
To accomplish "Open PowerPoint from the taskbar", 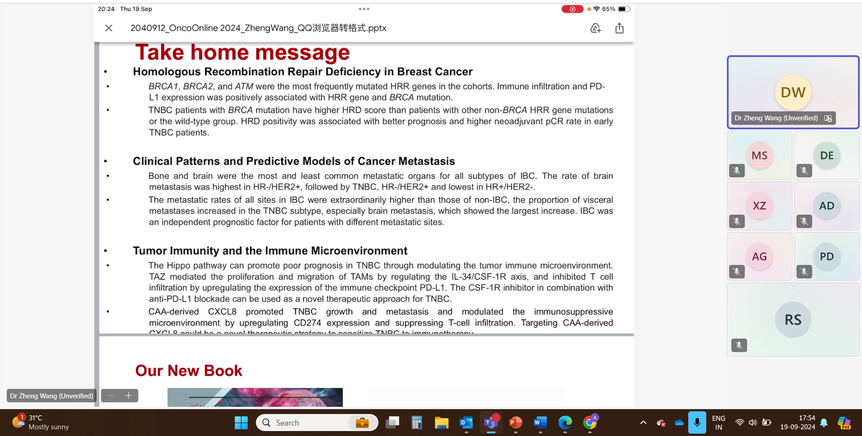I will click(515, 423).
